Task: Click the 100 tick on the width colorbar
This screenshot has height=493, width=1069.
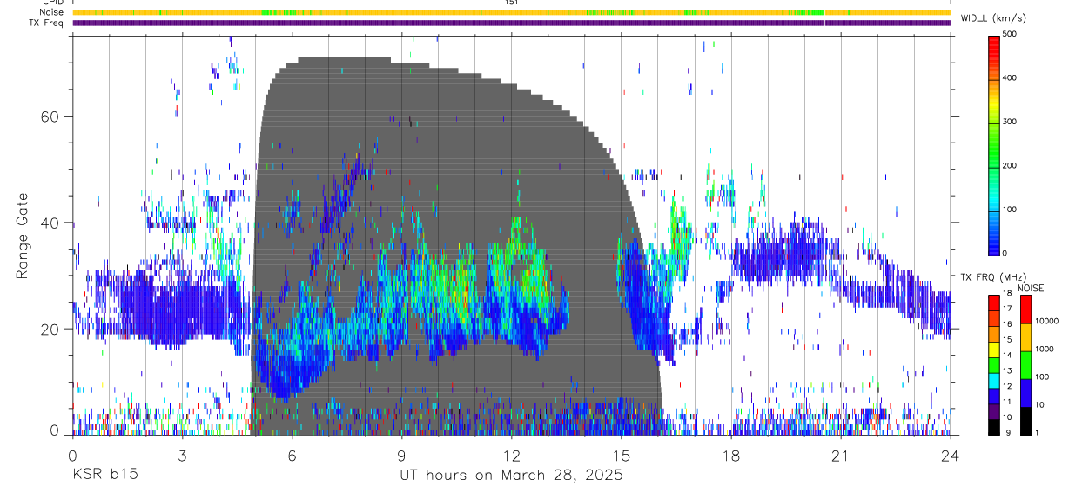Action: (1011, 209)
